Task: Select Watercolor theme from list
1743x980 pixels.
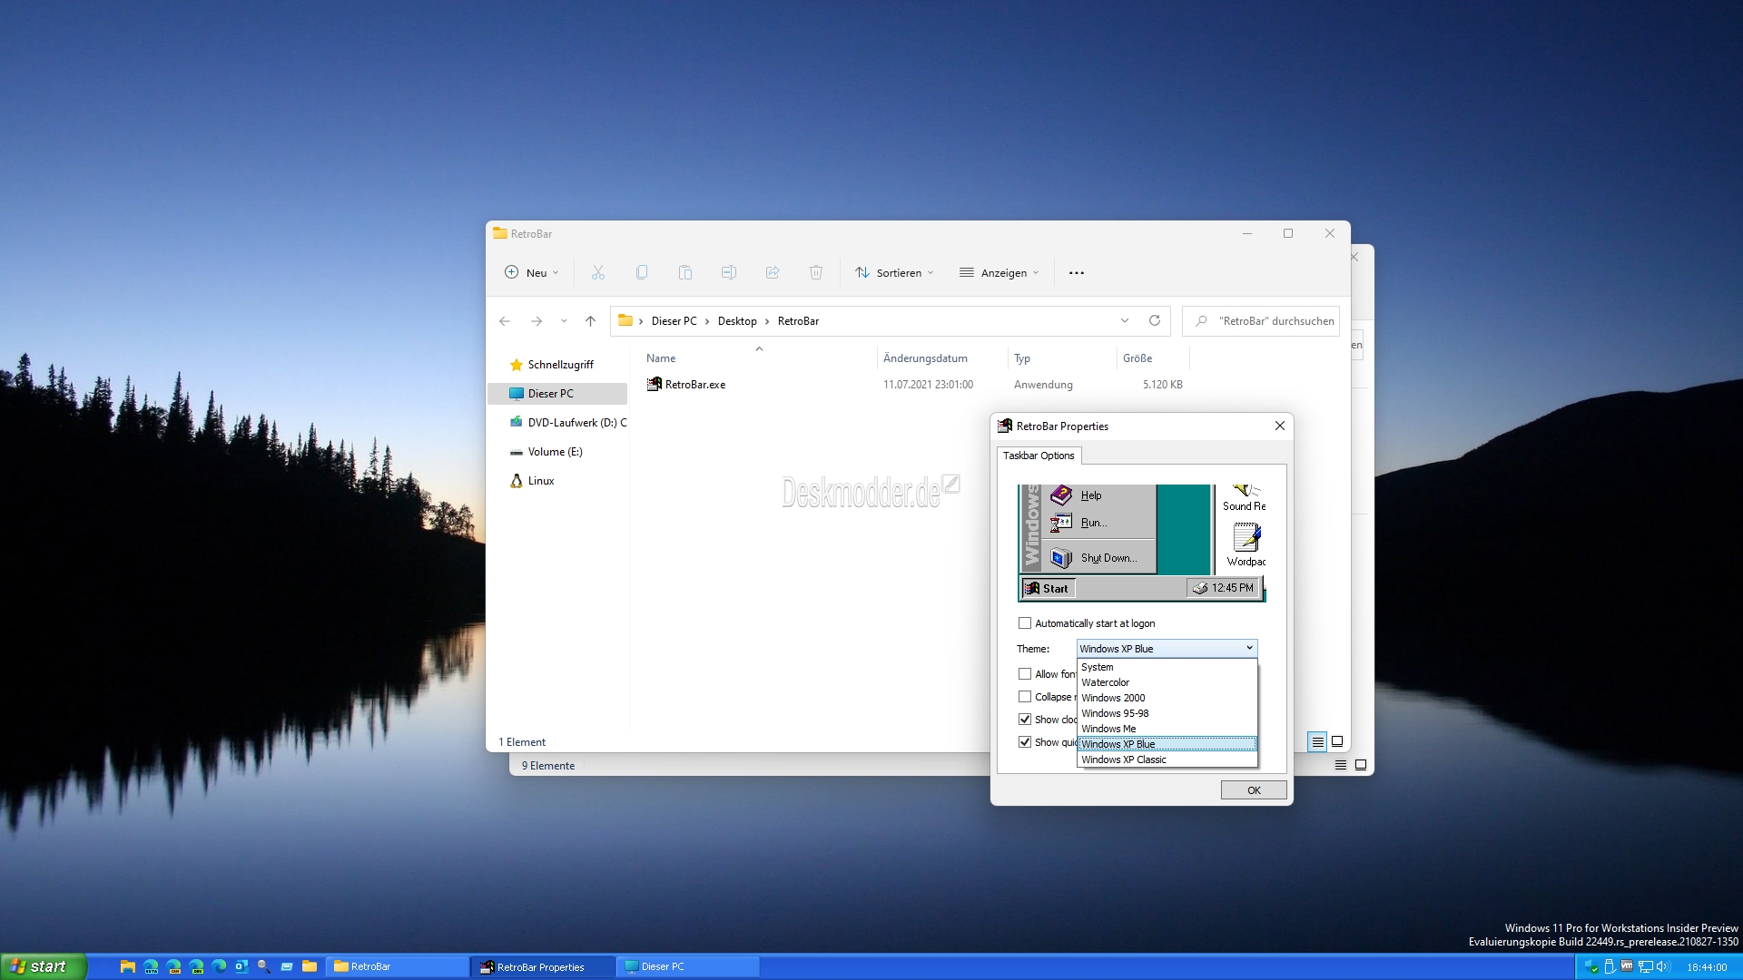Action: tap(1167, 682)
